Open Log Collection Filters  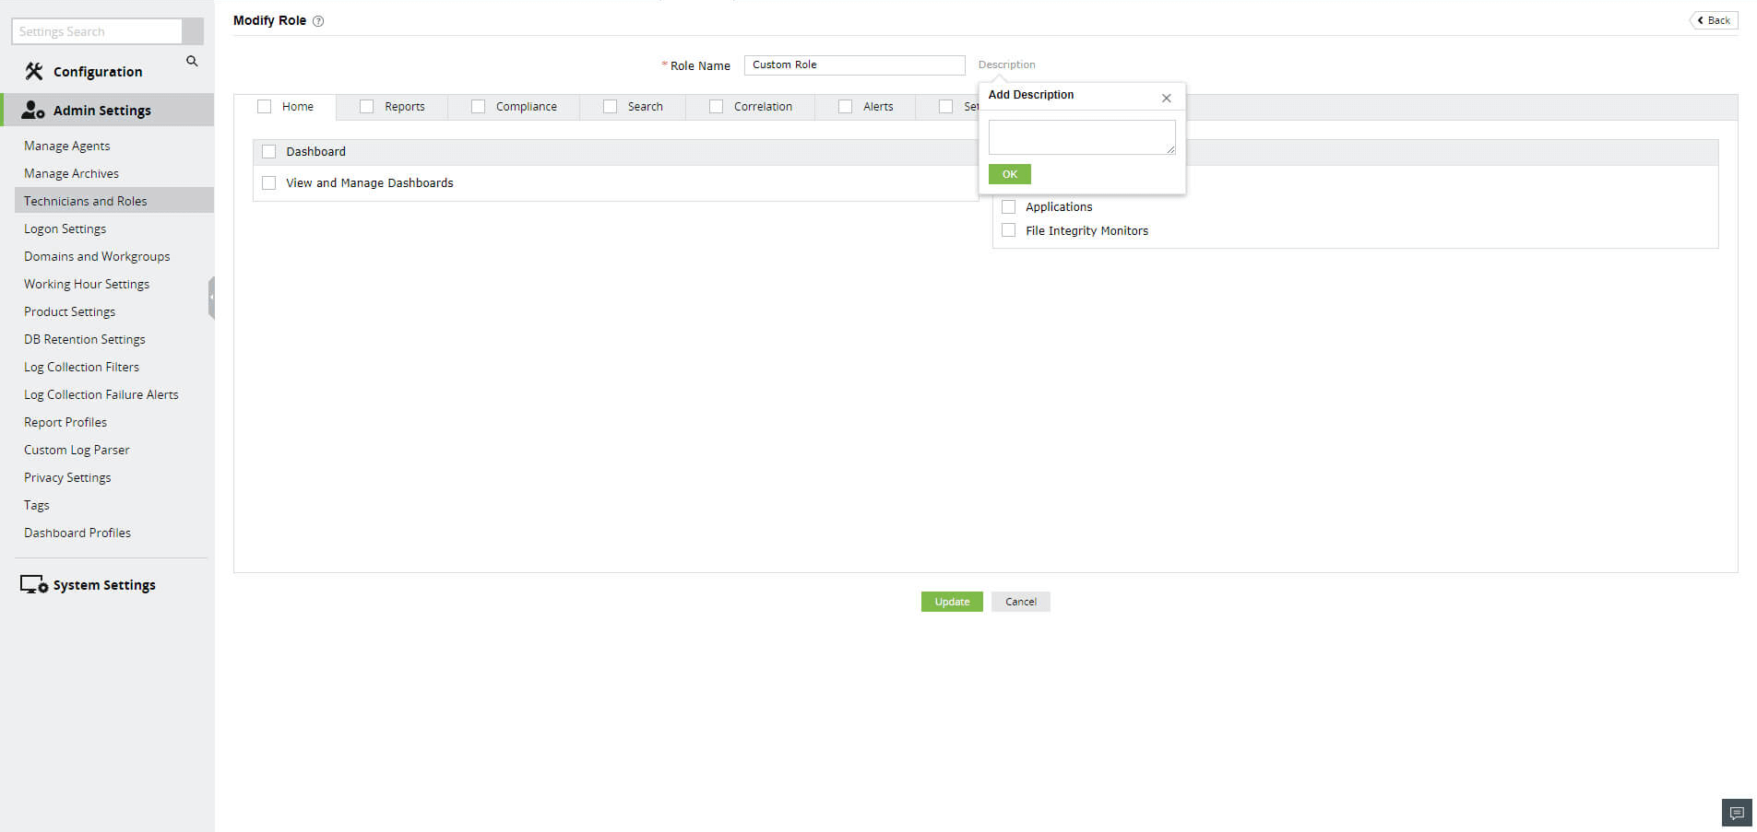tap(82, 367)
